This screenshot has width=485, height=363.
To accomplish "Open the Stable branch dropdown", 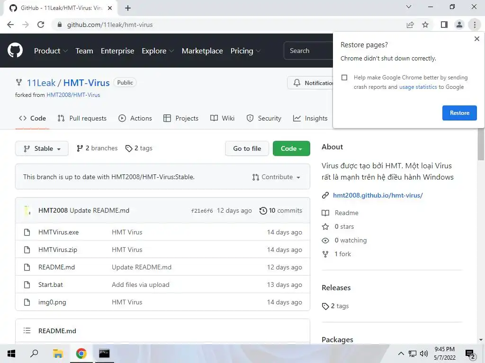I will tap(42, 148).
